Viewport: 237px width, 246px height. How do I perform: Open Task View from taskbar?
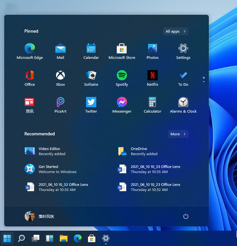[35, 238]
